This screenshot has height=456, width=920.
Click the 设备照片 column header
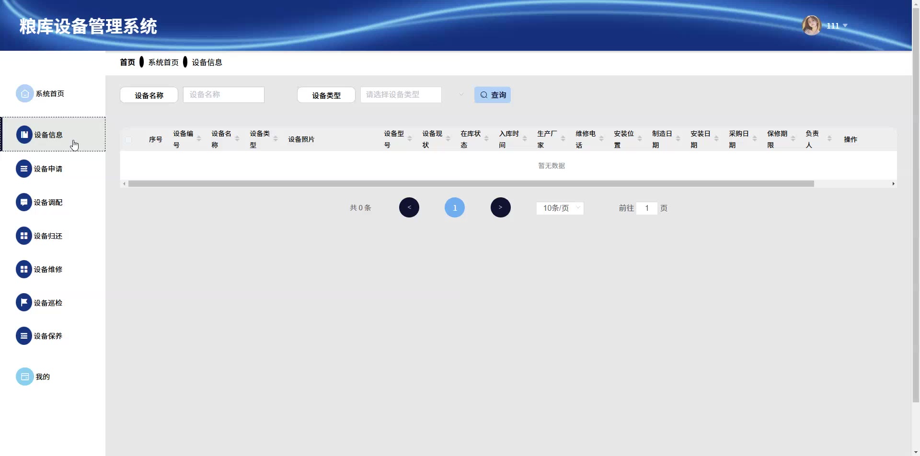[x=301, y=139]
